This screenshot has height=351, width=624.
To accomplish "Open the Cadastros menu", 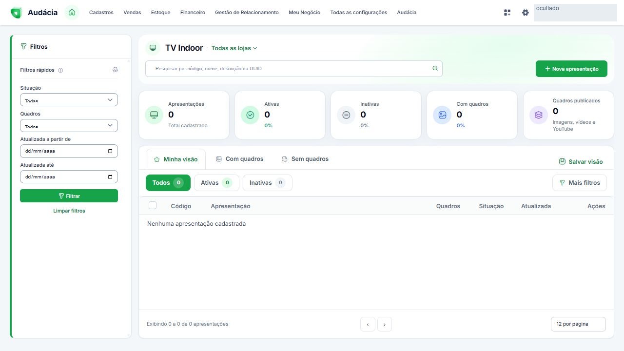I will [x=101, y=13].
